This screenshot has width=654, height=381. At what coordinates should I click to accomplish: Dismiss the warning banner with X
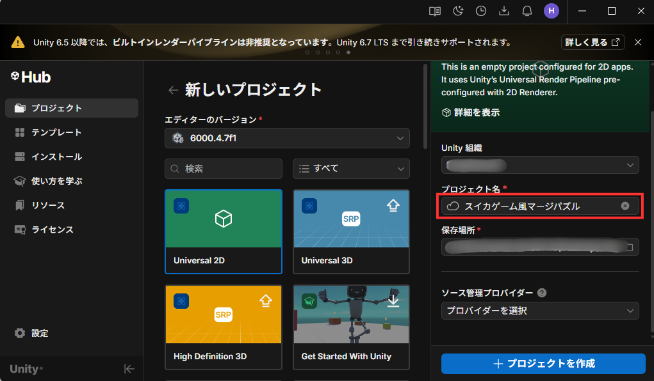tap(638, 42)
